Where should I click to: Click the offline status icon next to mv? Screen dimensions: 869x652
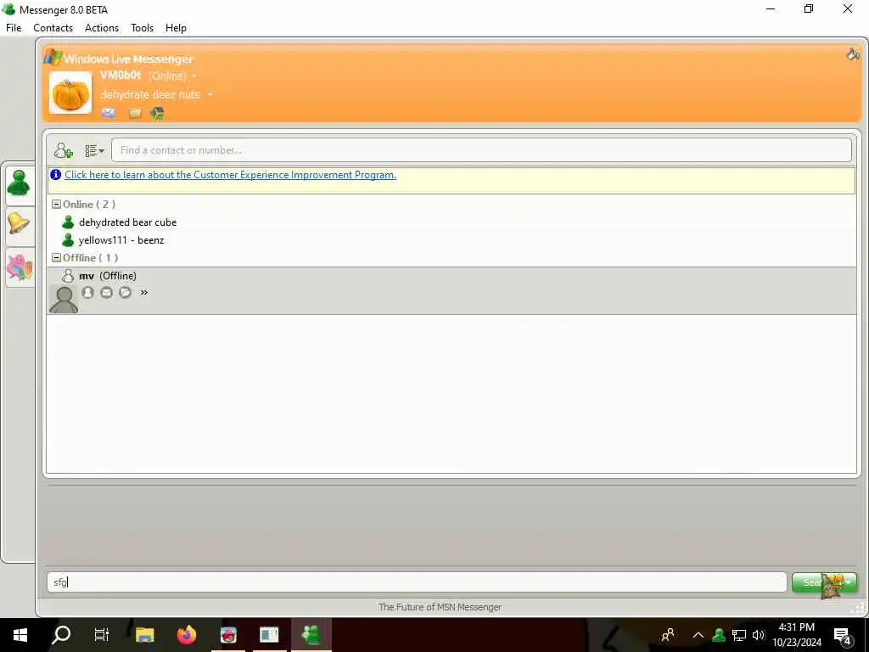[68, 276]
